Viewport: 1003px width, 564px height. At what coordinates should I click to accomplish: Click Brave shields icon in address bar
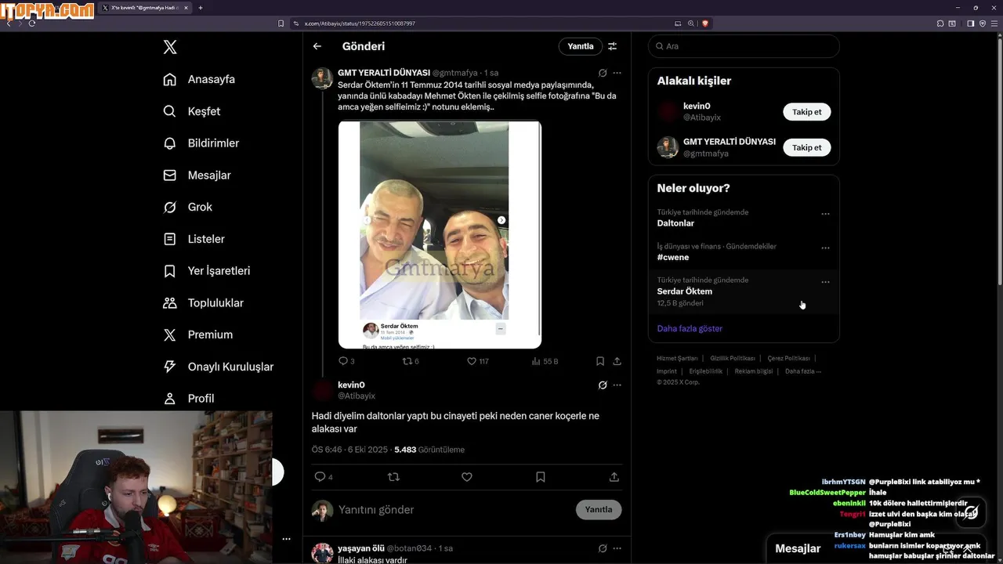(704, 23)
